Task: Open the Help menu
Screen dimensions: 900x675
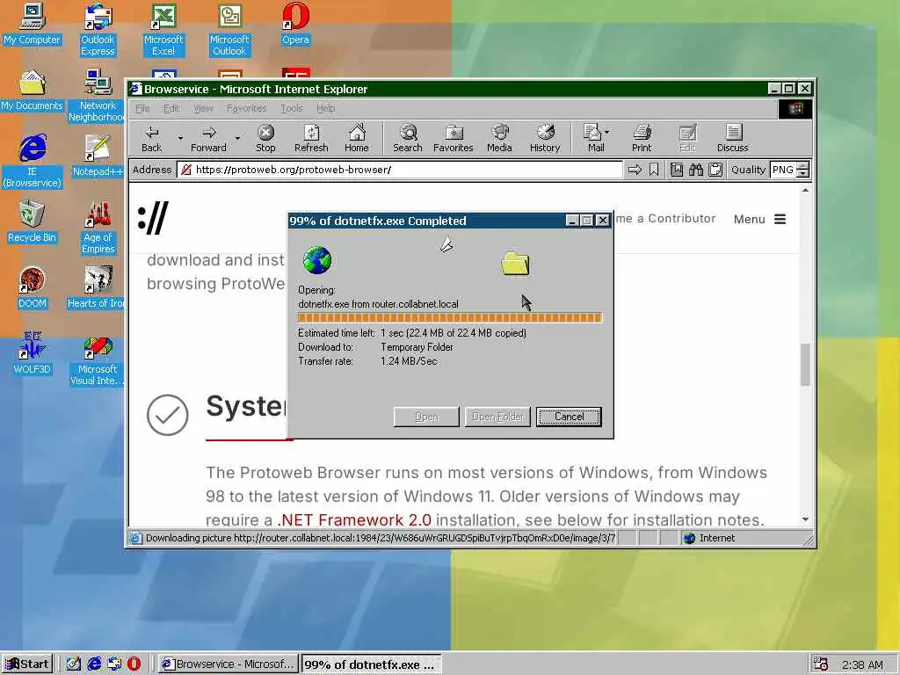Action: click(325, 108)
